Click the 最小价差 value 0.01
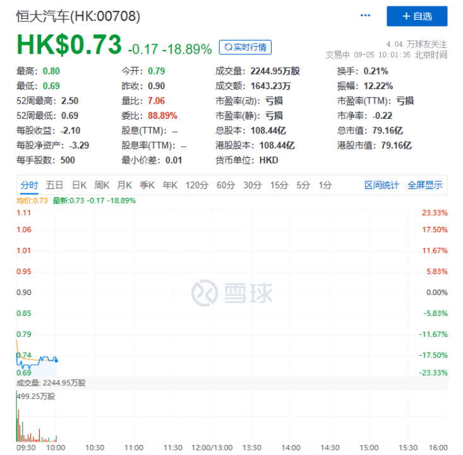 tap(174, 160)
